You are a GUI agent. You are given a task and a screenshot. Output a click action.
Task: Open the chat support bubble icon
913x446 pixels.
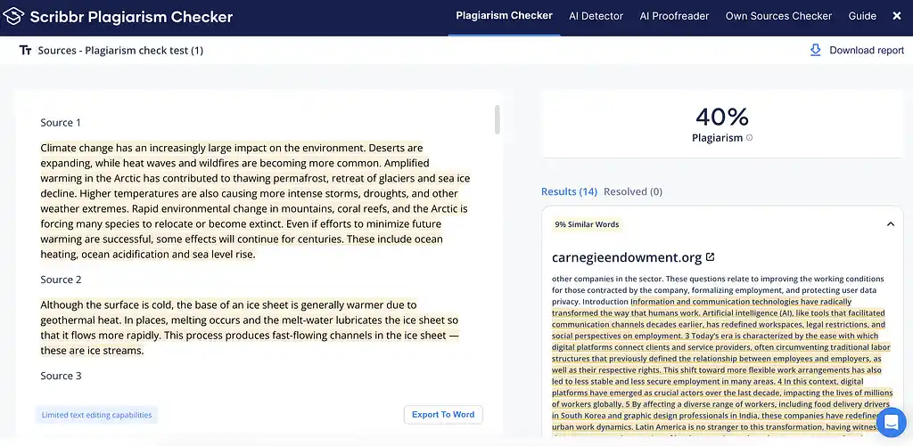tap(891, 423)
